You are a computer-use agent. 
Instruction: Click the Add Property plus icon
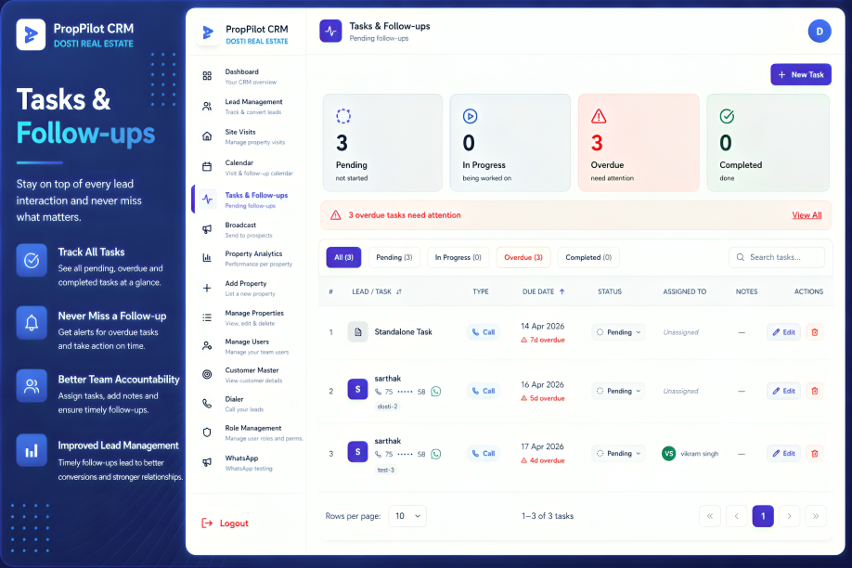(x=207, y=288)
